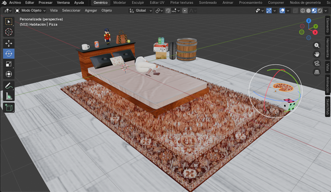Image resolution: width=331 pixels, height=192 pixels.
Task: Open the editor type selector icon
Action: (x=8, y=10)
